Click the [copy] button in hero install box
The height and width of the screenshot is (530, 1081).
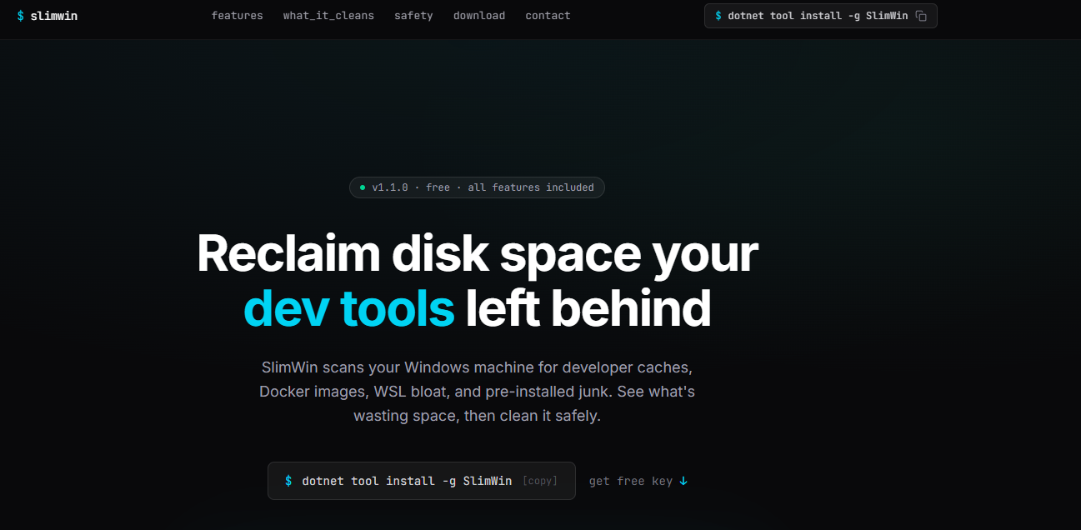539,481
